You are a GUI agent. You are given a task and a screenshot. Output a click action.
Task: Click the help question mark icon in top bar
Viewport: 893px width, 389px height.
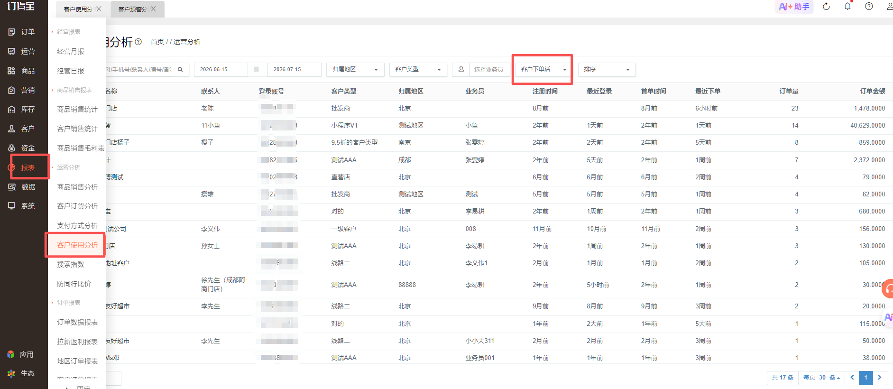pyautogui.click(x=869, y=7)
